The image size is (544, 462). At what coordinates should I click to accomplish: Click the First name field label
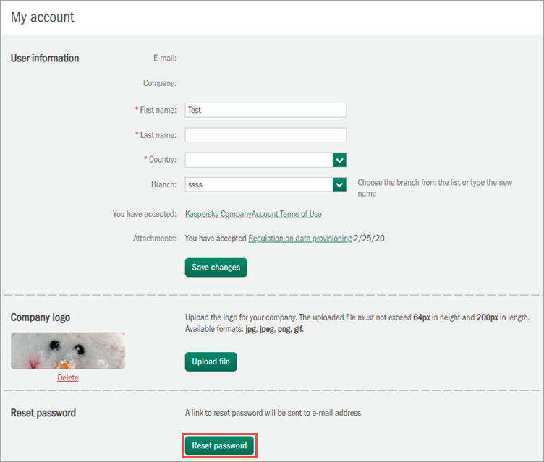pos(158,110)
